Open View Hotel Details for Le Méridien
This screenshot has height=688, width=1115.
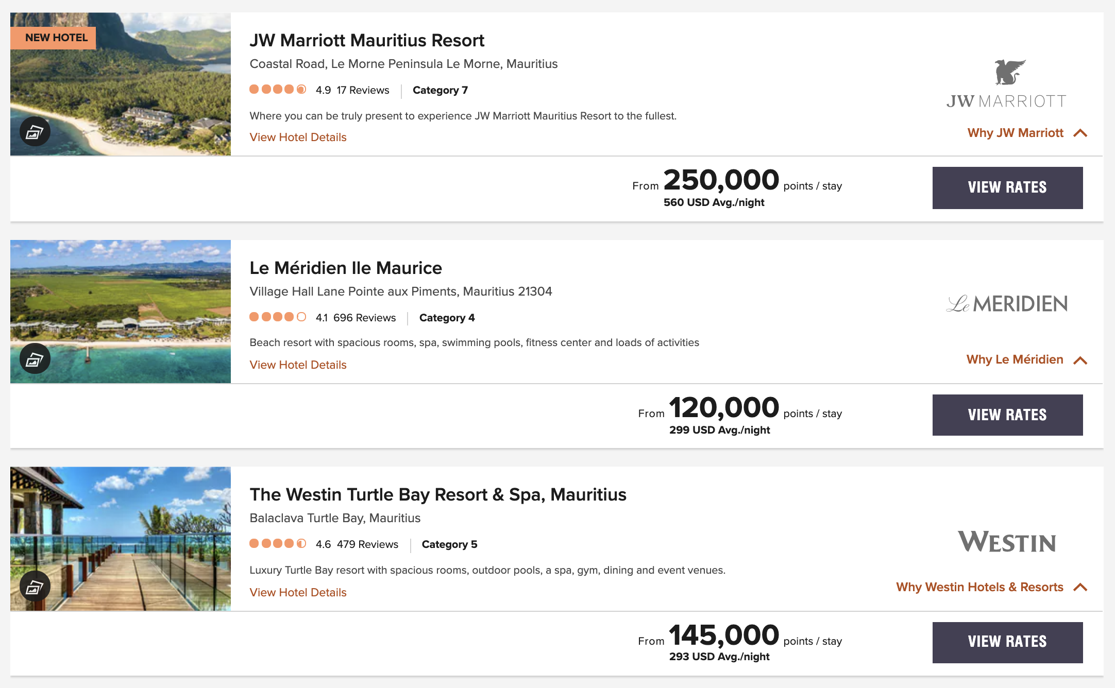[298, 365]
